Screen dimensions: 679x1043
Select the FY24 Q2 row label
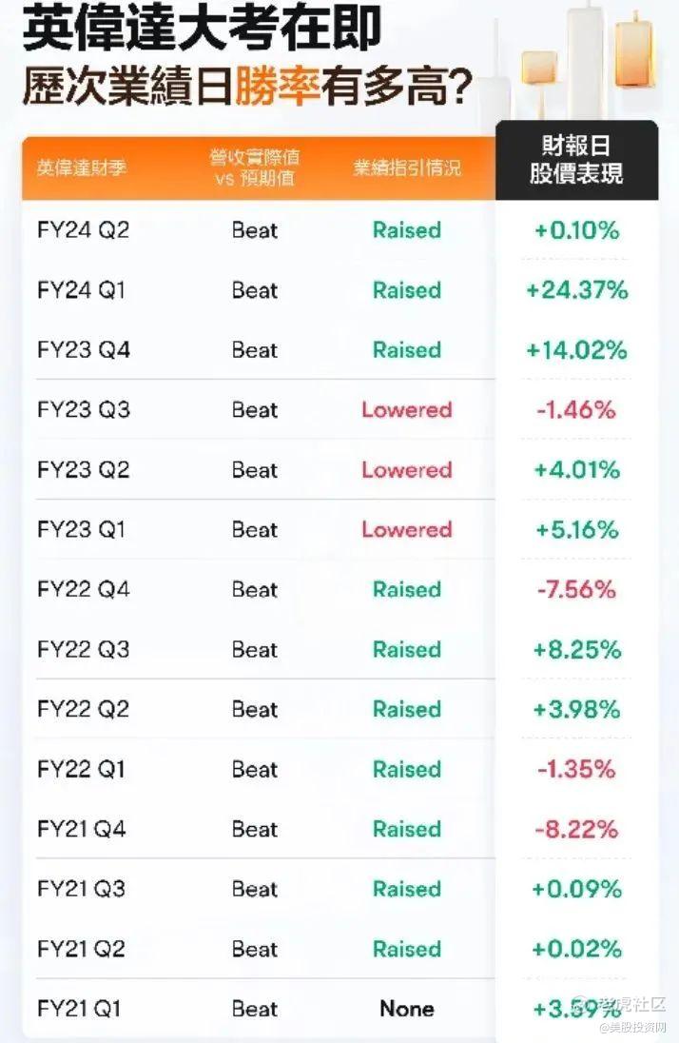[83, 230]
